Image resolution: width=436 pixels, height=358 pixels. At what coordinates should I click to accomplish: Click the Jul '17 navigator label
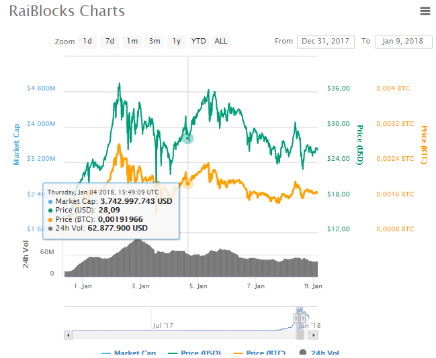163,325
